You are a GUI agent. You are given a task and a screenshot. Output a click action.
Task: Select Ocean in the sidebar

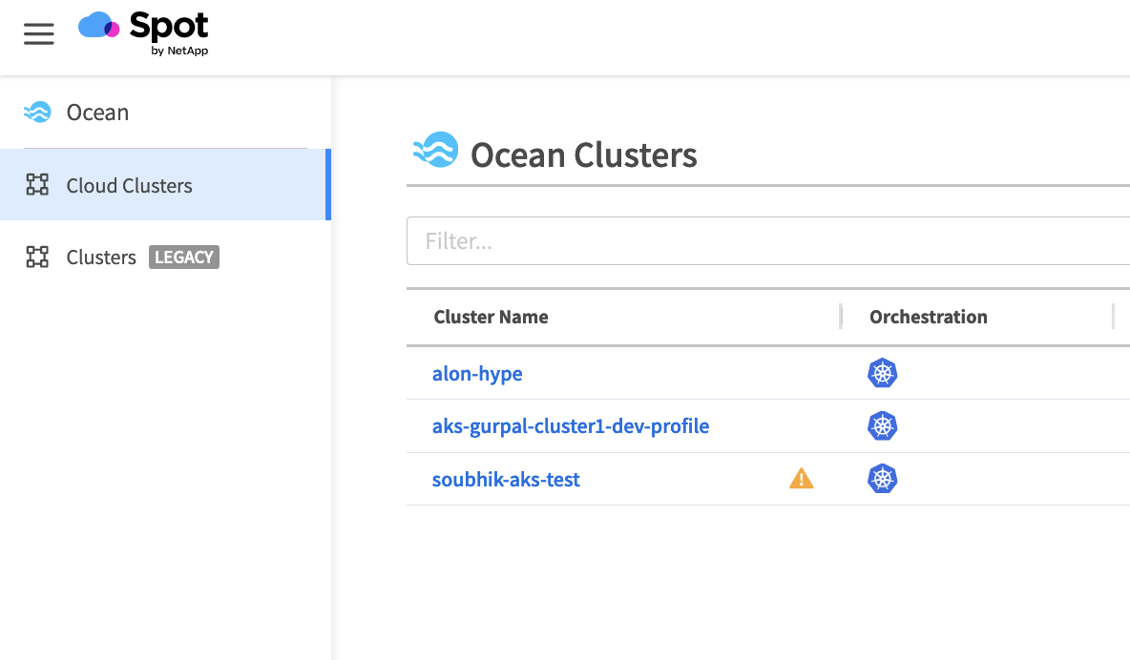97,113
